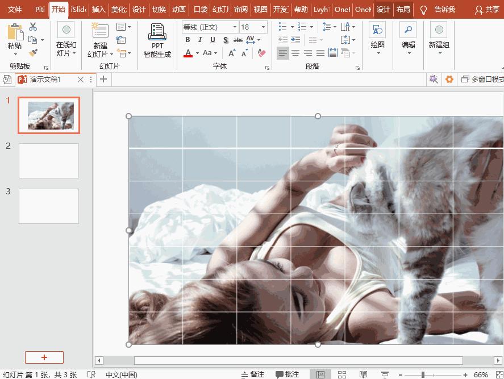Start slideshow from status bar icon
Viewport: 504px width, 379px height.
click(385, 374)
